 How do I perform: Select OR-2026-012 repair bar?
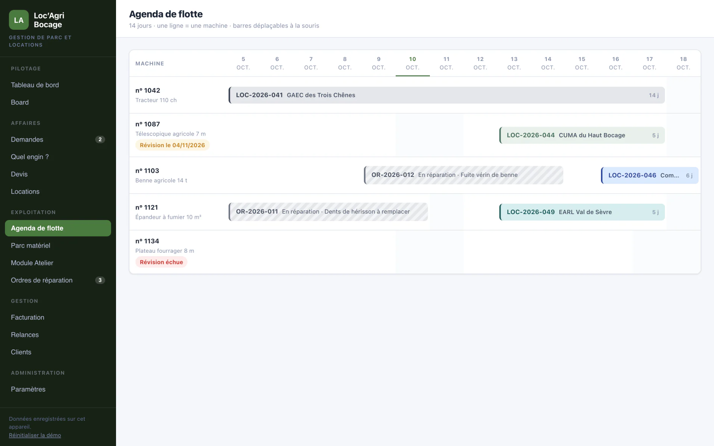pyautogui.click(x=463, y=175)
